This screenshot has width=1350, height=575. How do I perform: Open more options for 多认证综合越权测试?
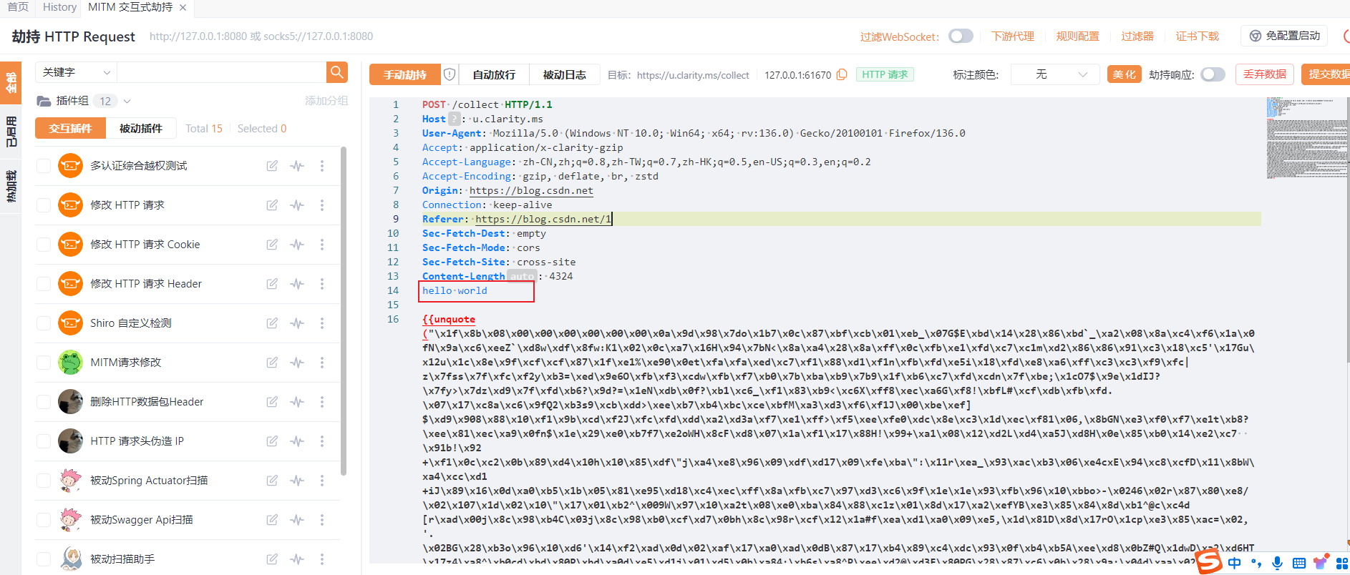coord(322,166)
